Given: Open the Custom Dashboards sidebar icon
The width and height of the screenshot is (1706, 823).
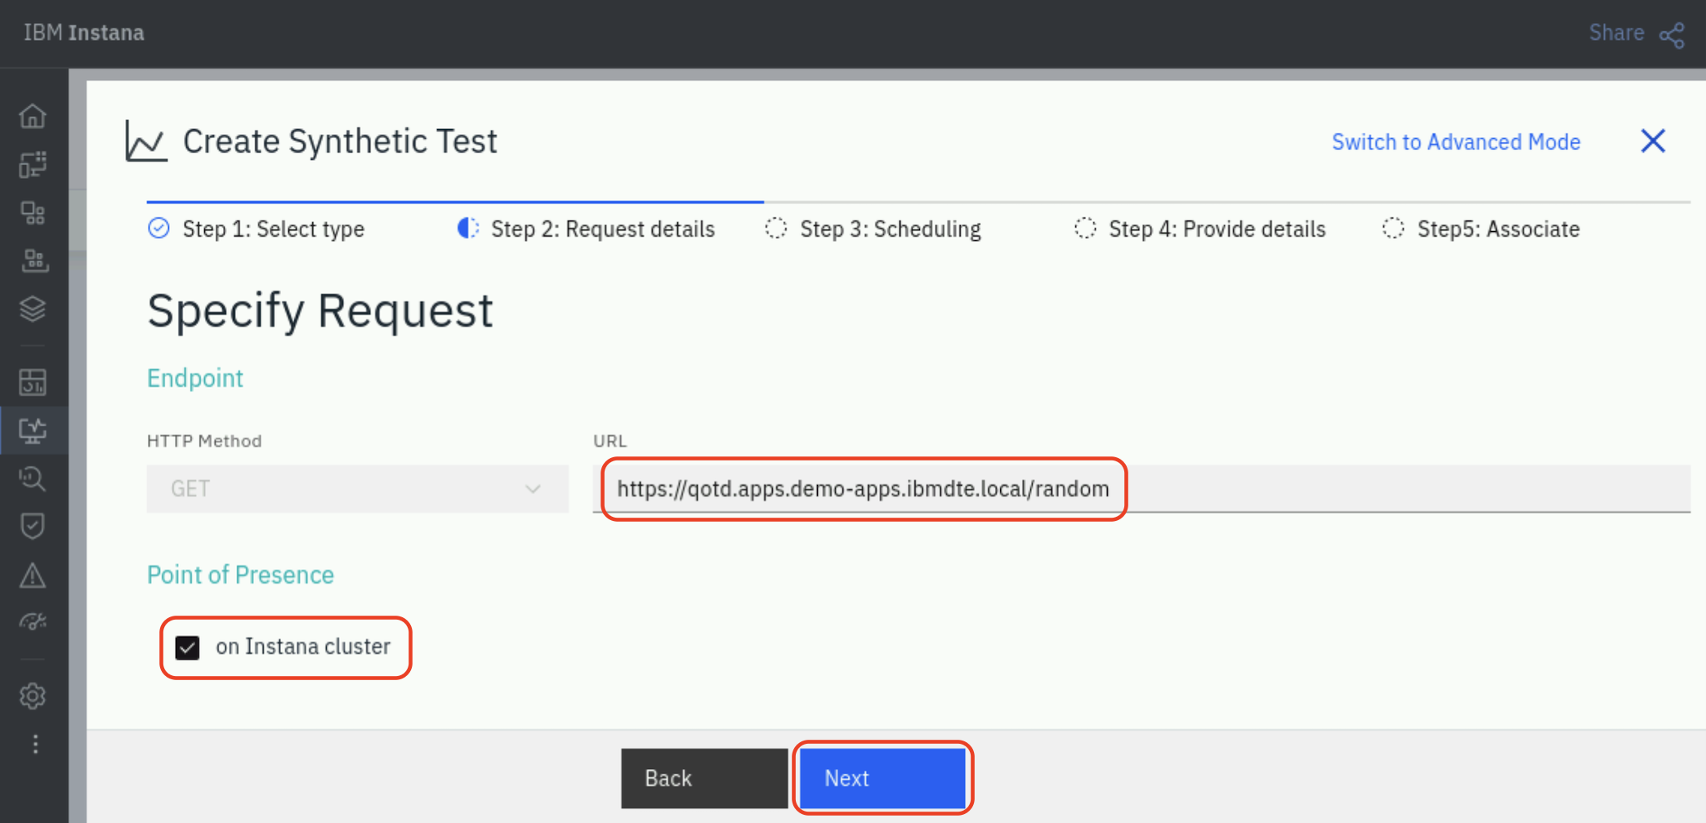Looking at the screenshot, I should pos(33,382).
